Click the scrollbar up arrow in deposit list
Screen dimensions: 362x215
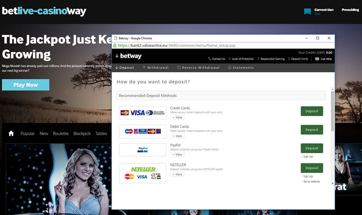point(332,89)
